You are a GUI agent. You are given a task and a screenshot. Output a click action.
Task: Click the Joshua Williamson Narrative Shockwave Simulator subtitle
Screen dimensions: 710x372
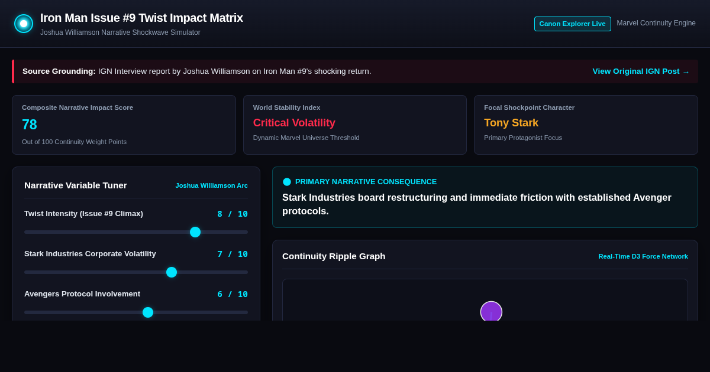pos(120,32)
